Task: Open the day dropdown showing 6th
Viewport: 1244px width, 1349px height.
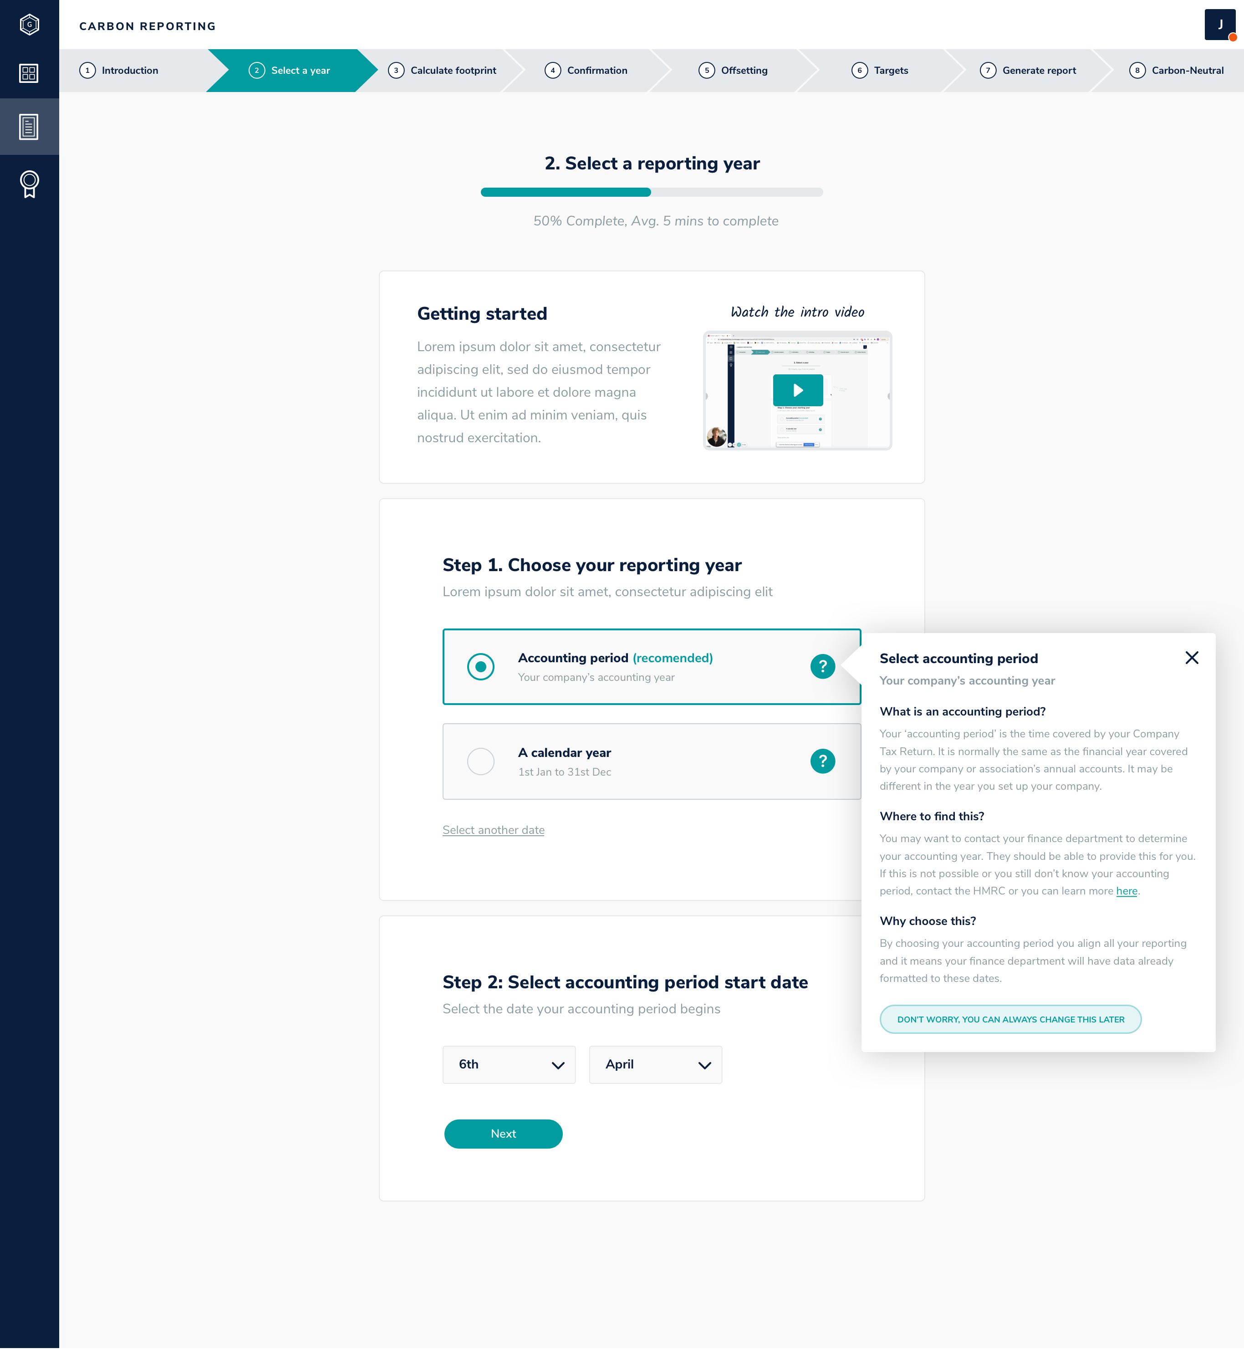Action: tap(509, 1064)
